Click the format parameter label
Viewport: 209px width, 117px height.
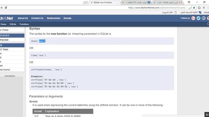(x=33, y=101)
